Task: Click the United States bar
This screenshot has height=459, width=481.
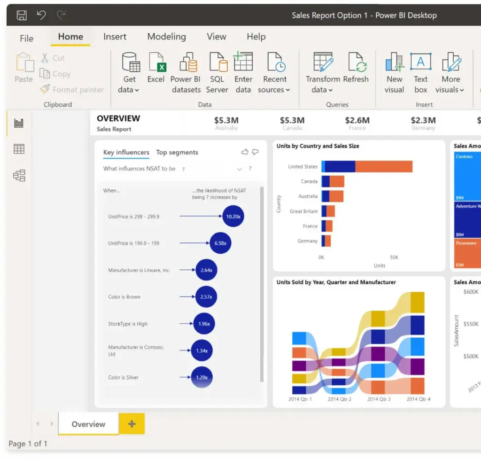Action: pos(367,167)
